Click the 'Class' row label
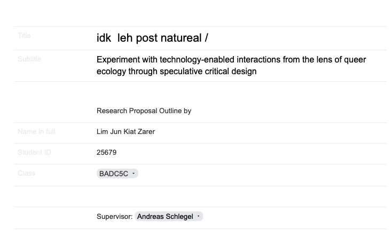 pyautogui.click(x=27, y=173)
